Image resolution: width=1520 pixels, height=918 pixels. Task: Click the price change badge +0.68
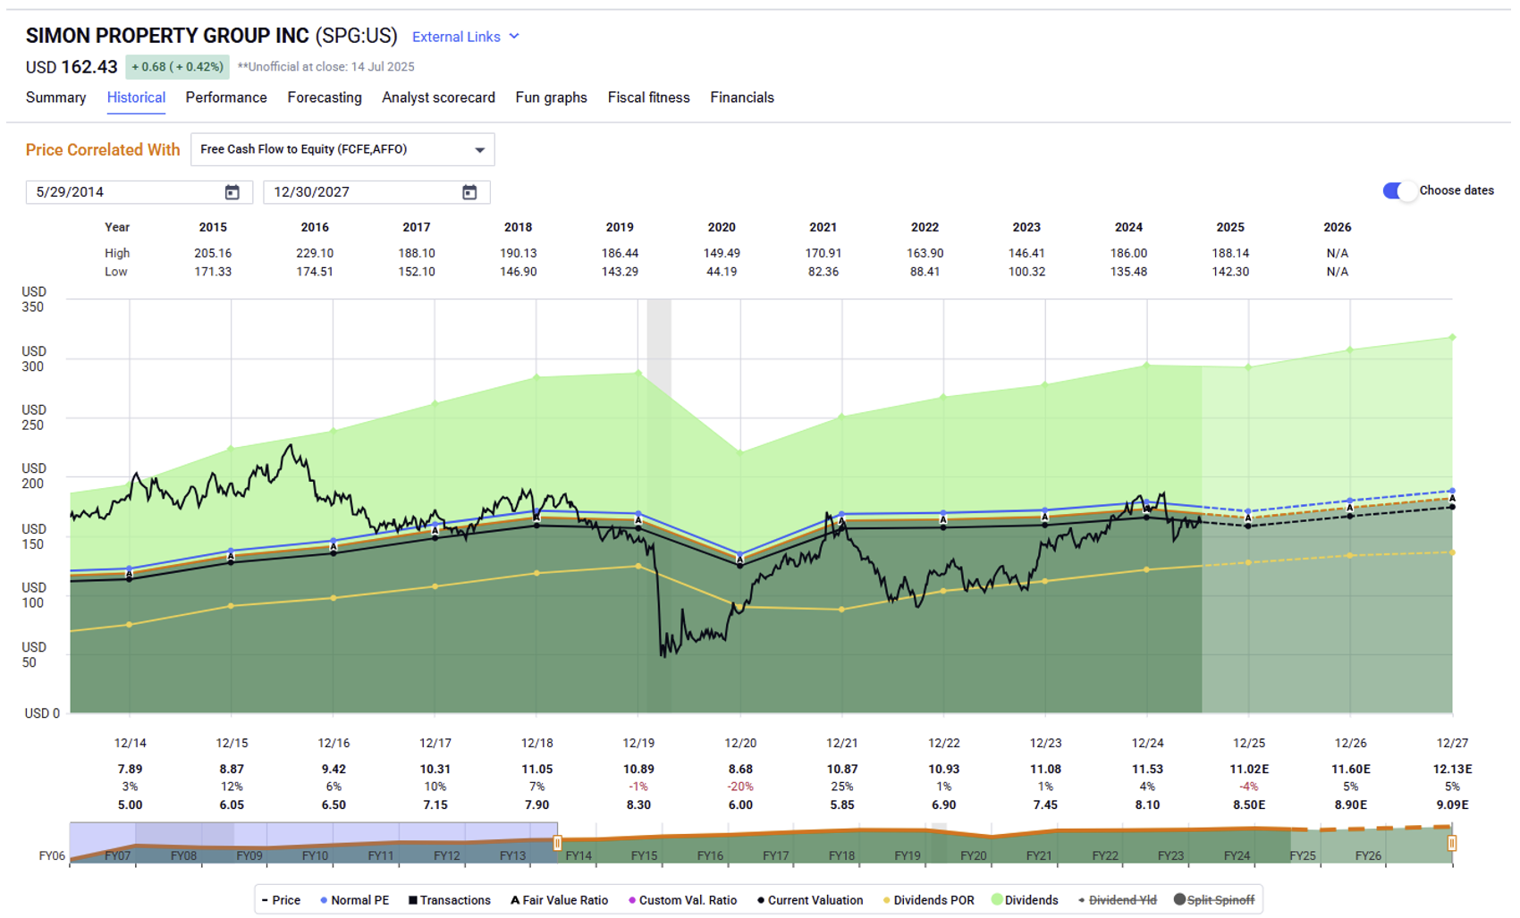pyautogui.click(x=177, y=67)
